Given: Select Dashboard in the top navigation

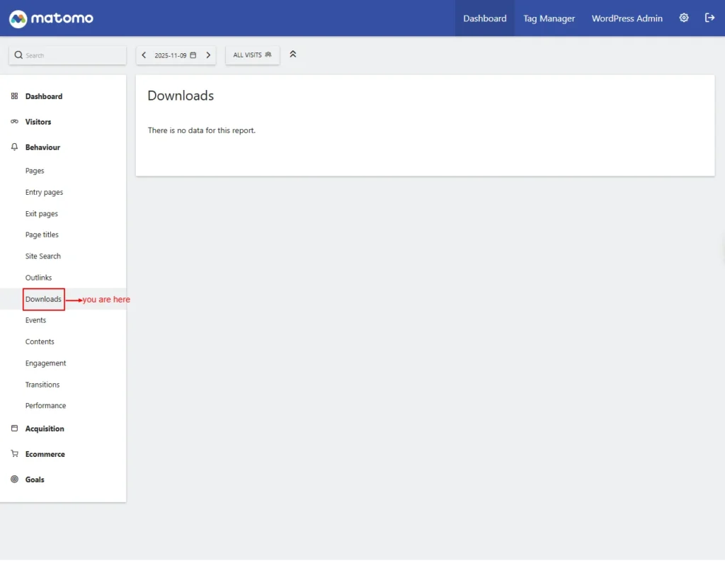Looking at the screenshot, I should tap(484, 18).
